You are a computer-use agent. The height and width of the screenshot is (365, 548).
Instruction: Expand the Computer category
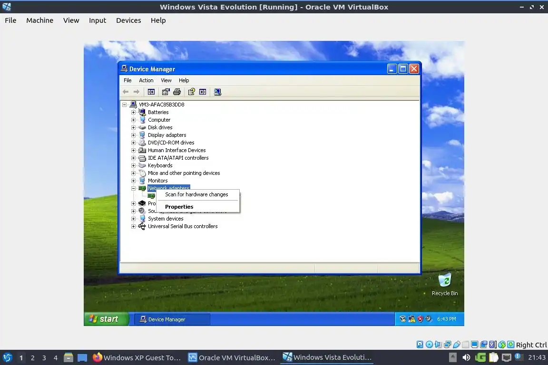click(133, 120)
